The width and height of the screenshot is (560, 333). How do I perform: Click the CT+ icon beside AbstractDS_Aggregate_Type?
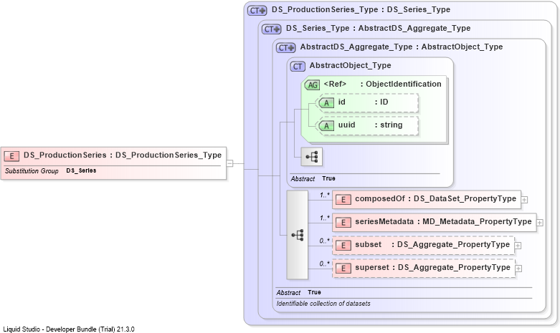point(285,47)
